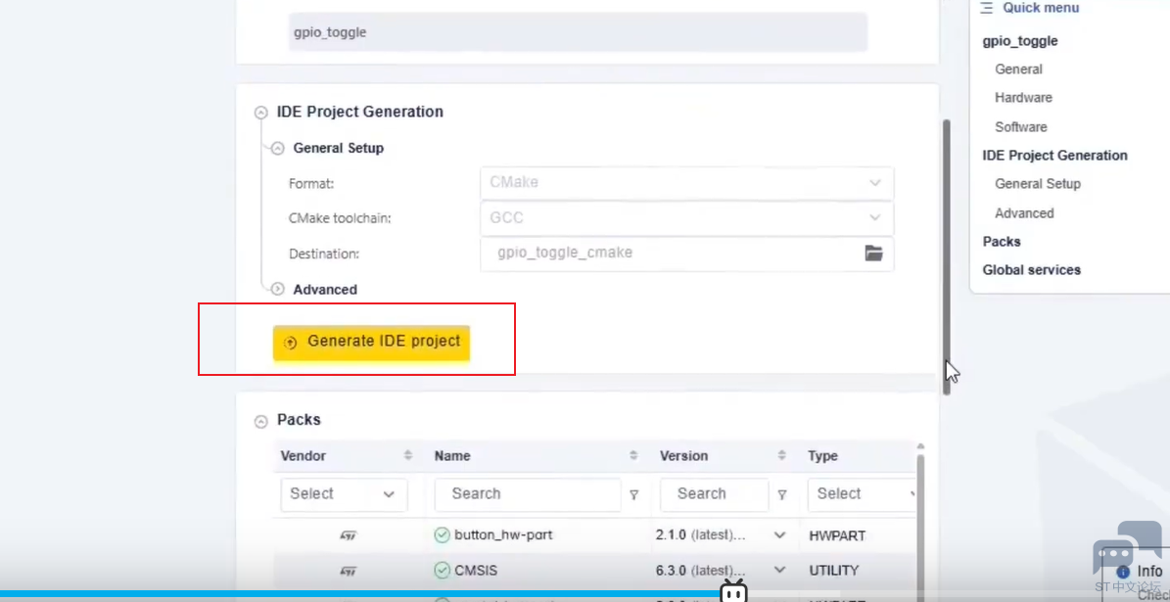This screenshot has width=1170, height=602.
Task: Collapse the General Setup subsection
Action: pos(278,149)
